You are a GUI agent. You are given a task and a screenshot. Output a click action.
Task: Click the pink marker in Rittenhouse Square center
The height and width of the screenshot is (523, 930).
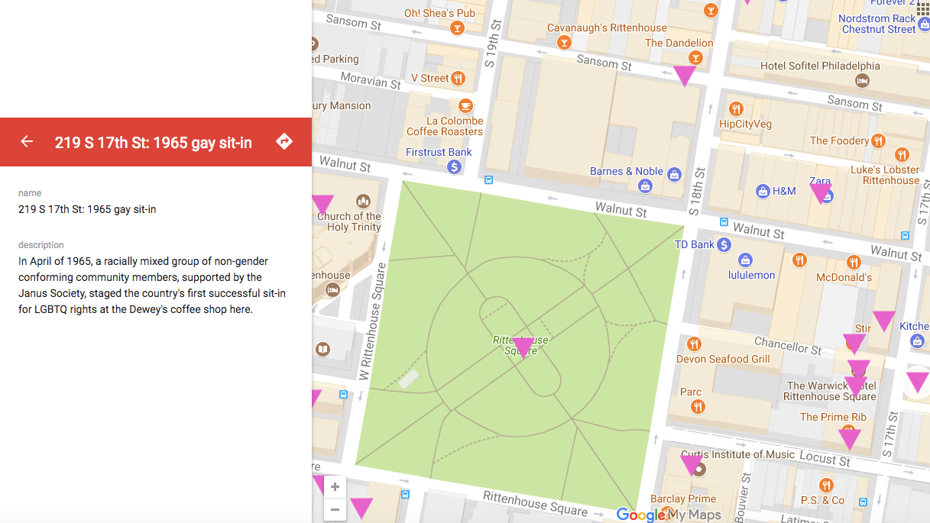tap(523, 347)
